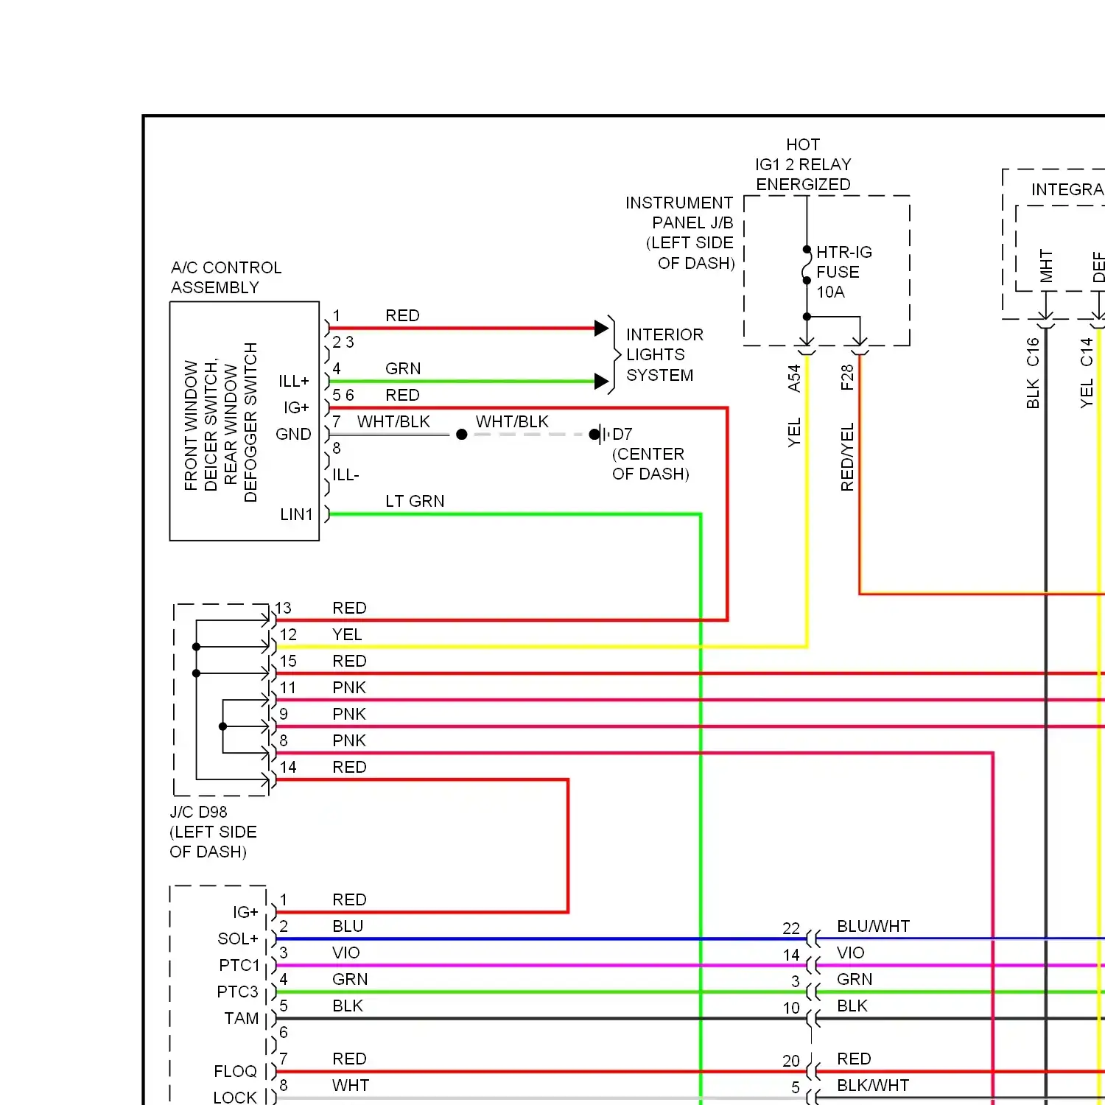The image size is (1105, 1105).
Task: Click the INTERIOR LIGHTS SYSTEM label
Action: pyautogui.click(x=664, y=355)
